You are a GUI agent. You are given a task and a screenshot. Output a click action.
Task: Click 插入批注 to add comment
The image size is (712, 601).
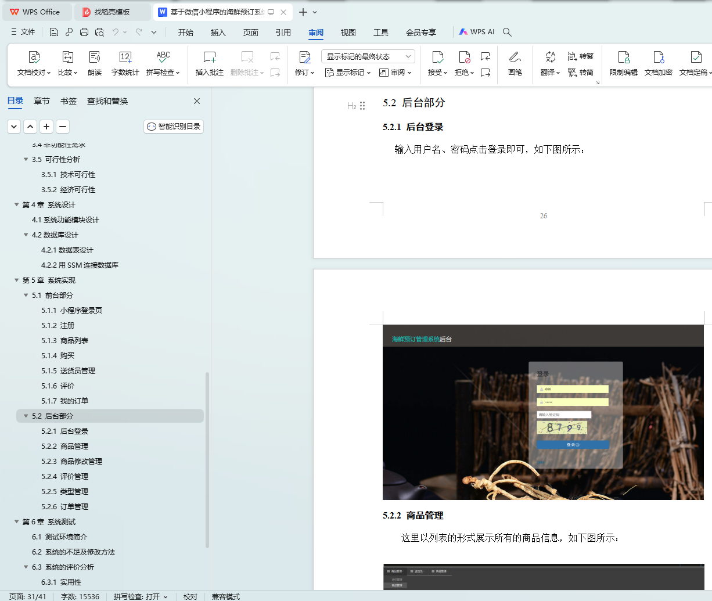coord(210,64)
